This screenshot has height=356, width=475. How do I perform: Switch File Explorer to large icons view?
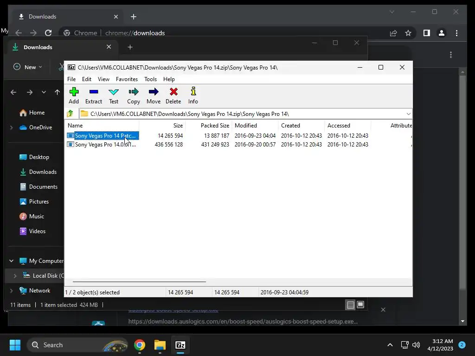360,305
